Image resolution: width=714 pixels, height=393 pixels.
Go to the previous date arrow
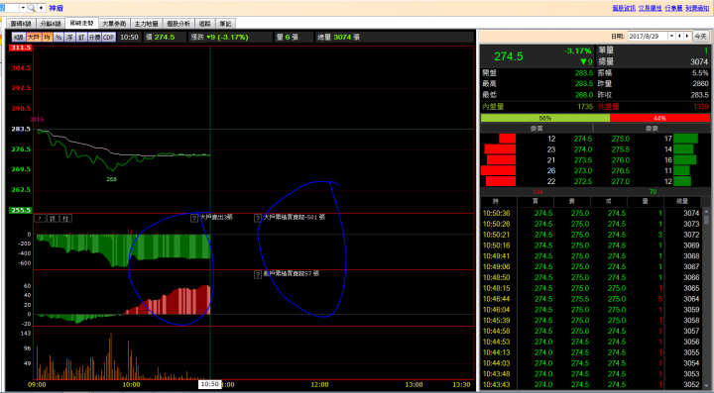point(680,37)
